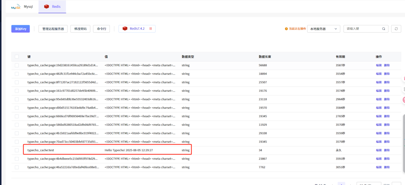The image size is (405, 185).
Task: Click 删除 in the row with length 23118
Action: pyautogui.click(x=387, y=99)
